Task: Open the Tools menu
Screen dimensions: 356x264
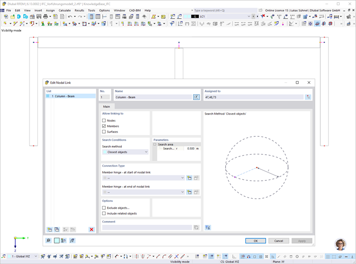Action: [x=91, y=10]
